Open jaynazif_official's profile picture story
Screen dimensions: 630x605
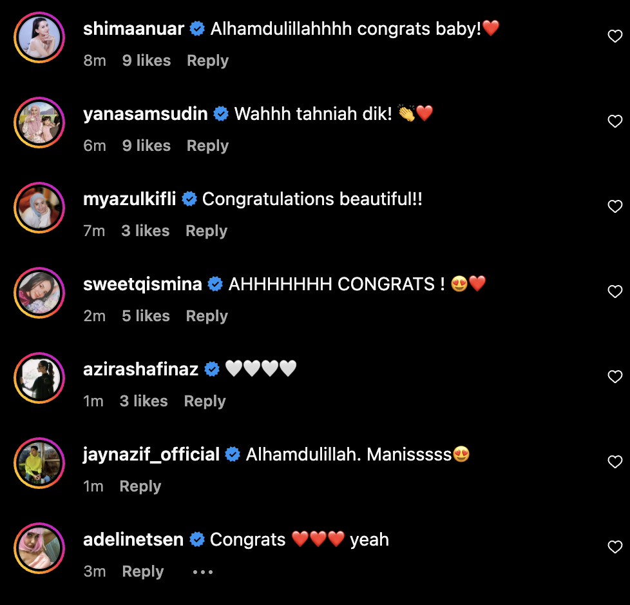coord(39,463)
